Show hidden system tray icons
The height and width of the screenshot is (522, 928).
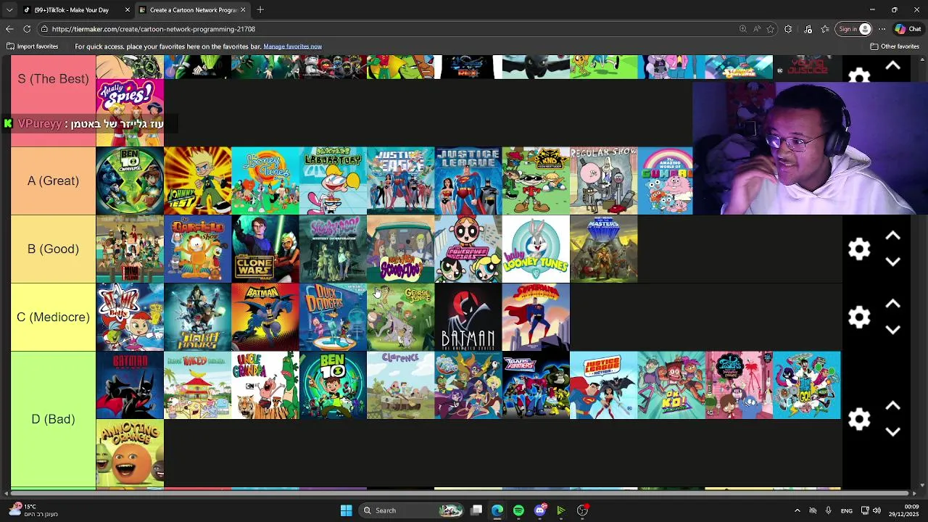coord(797,510)
